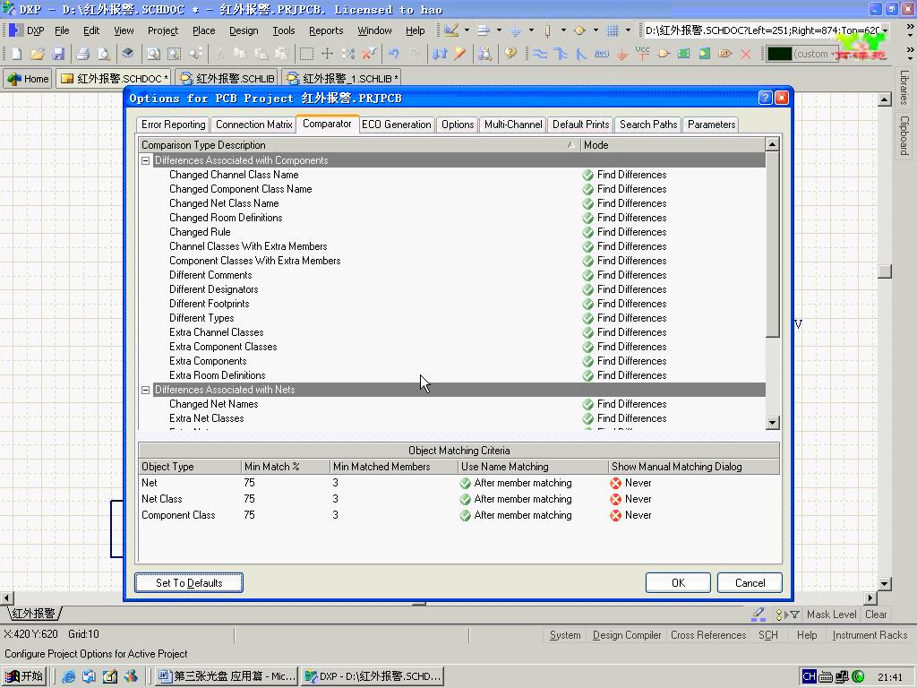Activate the rectangular selection tool
This screenshot has width=917, height=688.
coord(306,54)
